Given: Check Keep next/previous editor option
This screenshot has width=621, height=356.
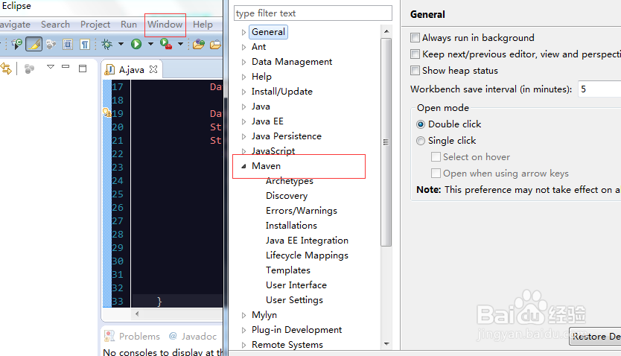Looking at the screenshot, I should 415,54.
